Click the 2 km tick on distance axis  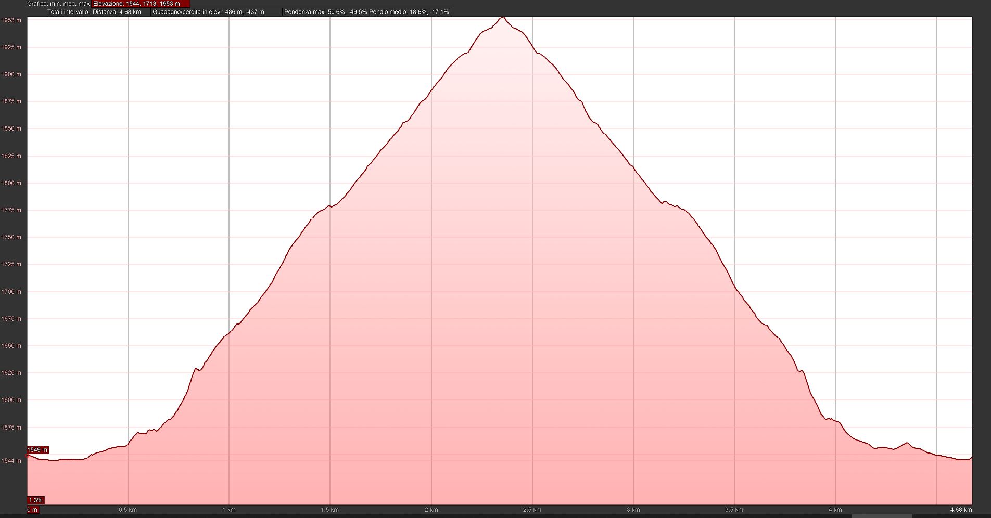coord(431,510)
